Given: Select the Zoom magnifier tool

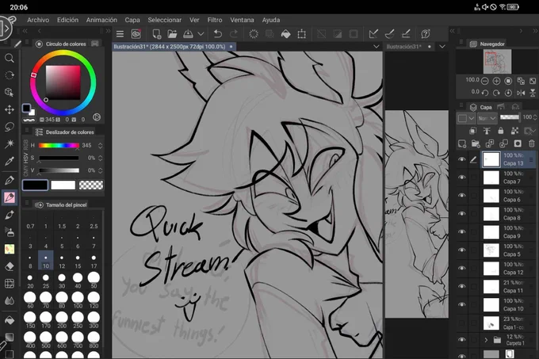Looking at the screenshot, I should (x=10, y=58).
